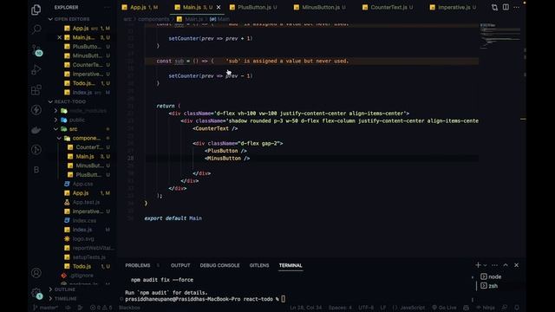Open the Output panel tab
555x312 pixels.
coord(180,265)
